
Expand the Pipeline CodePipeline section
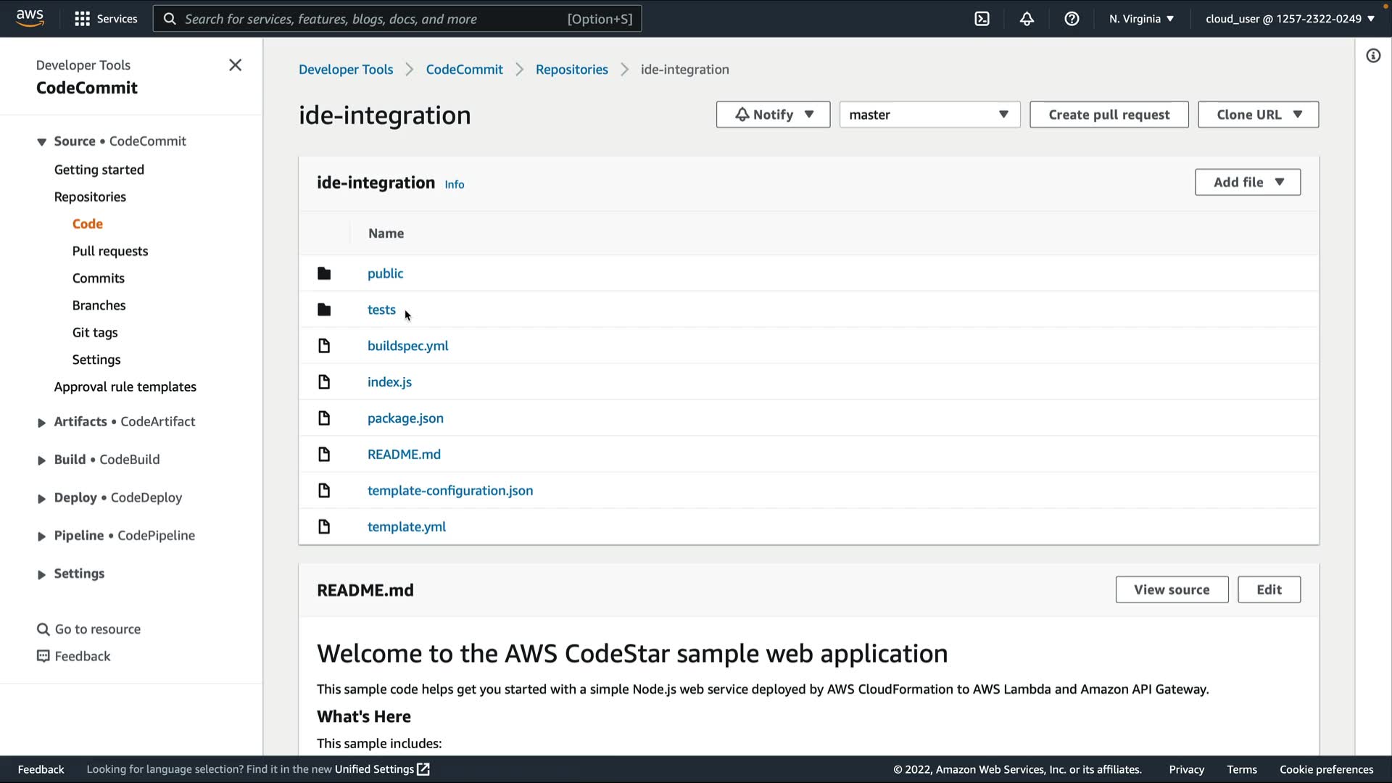pyautogui.click(x=41, y=536)
